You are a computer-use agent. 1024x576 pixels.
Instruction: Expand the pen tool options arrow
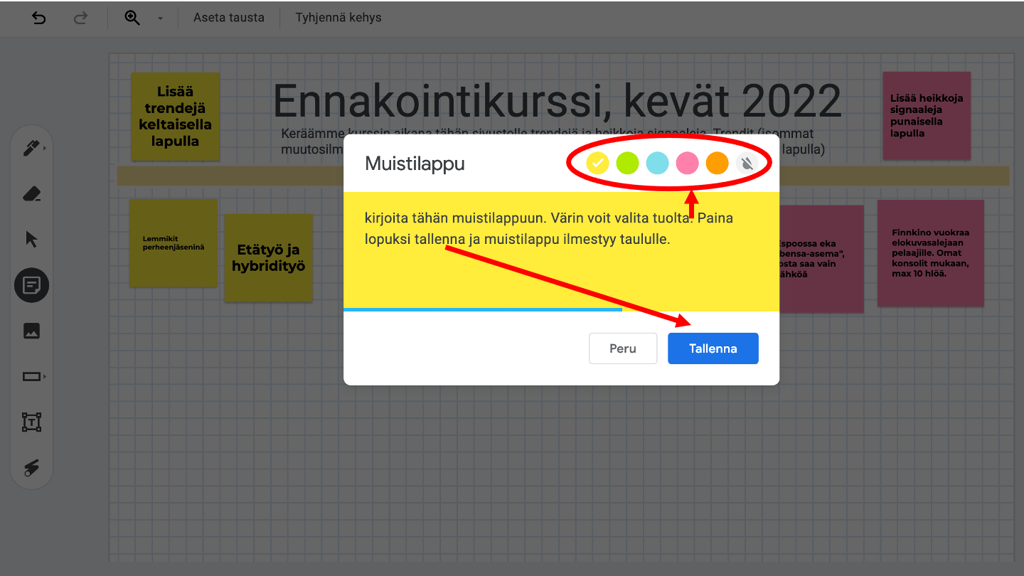(x=45, y=149)
